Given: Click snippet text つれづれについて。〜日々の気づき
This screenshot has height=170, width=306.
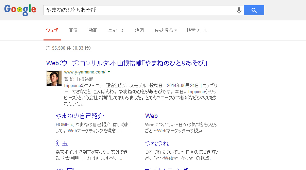Looking at the screenshot, I should point(182,155).
